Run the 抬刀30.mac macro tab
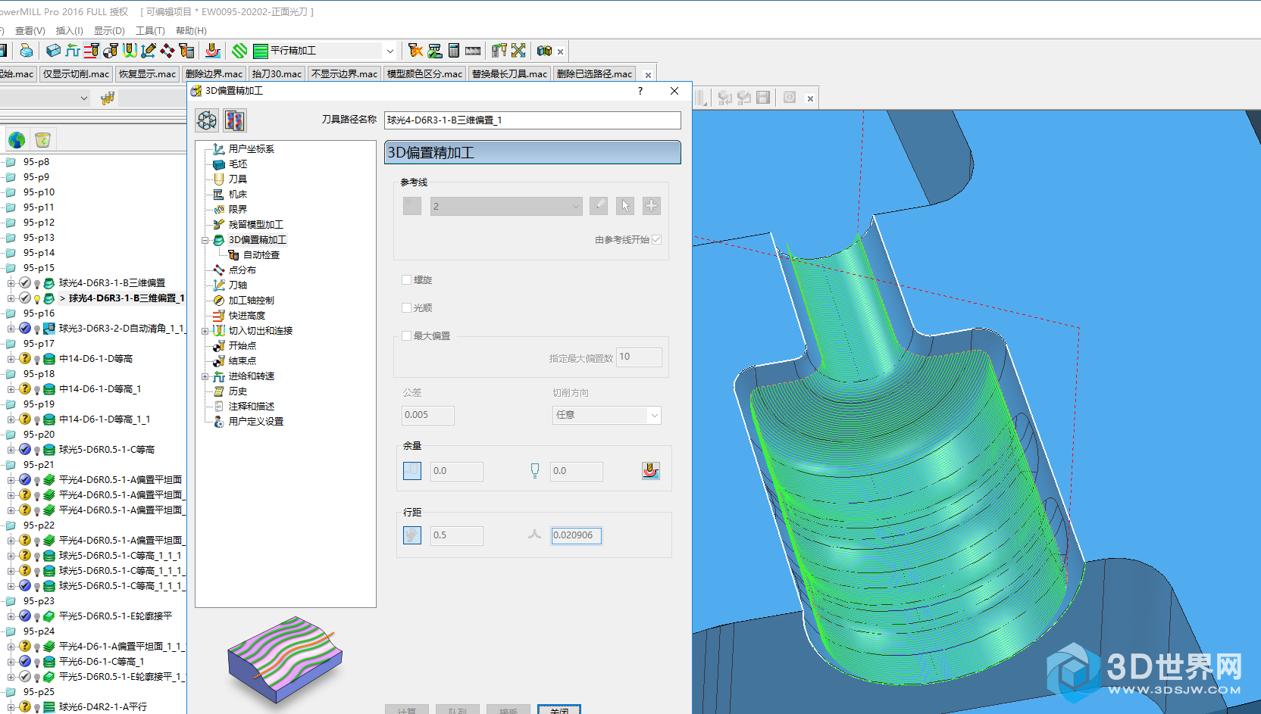The height and width of the screenshot is (714, 1261). coord(277,74)
